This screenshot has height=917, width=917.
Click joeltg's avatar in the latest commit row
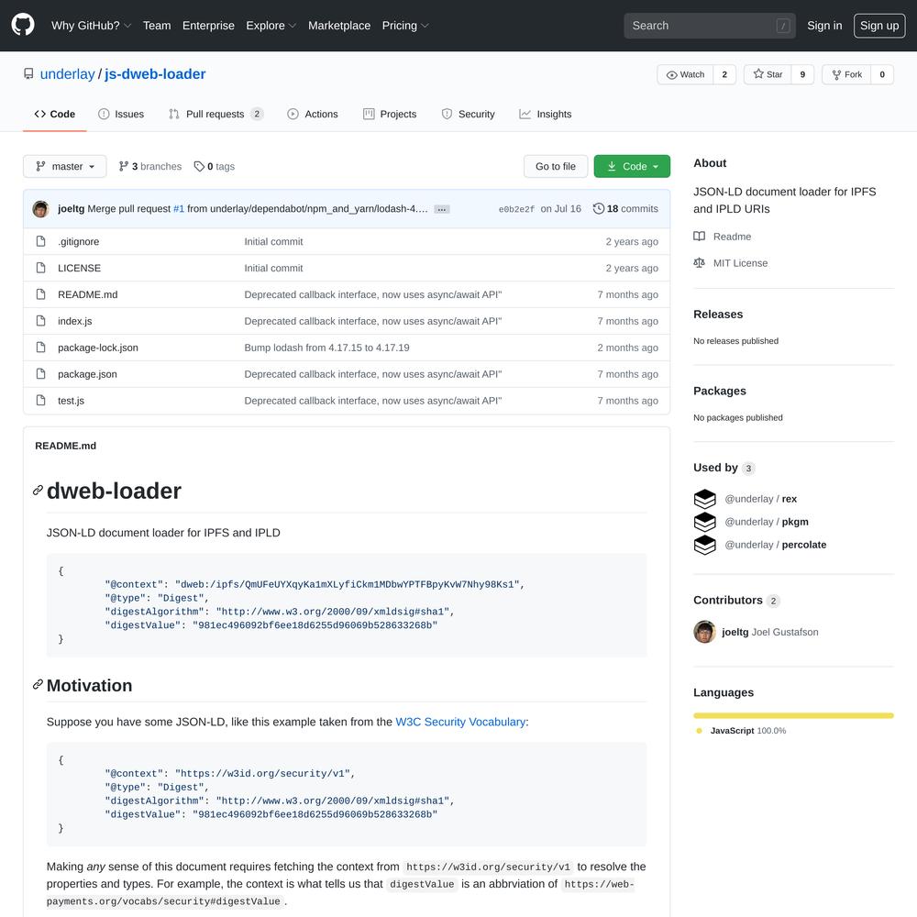tap(40, 209)
